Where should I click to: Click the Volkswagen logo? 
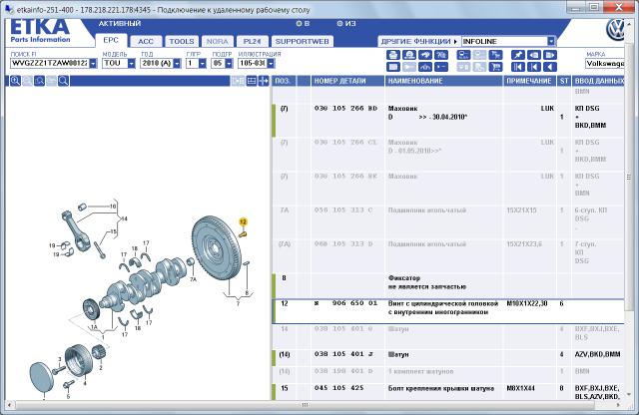coord(615,31)
